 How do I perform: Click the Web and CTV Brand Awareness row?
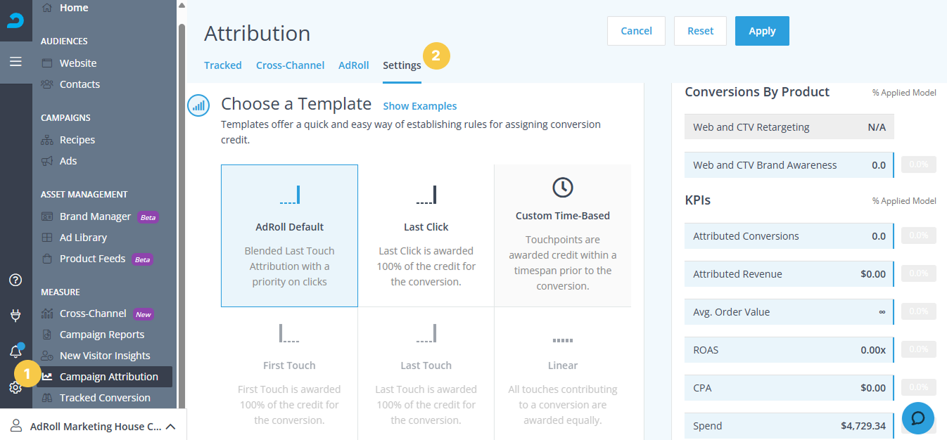tap(789, 165)
